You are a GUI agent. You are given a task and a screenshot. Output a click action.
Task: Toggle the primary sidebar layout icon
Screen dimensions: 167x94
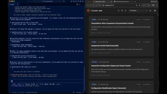click(74, 1)
